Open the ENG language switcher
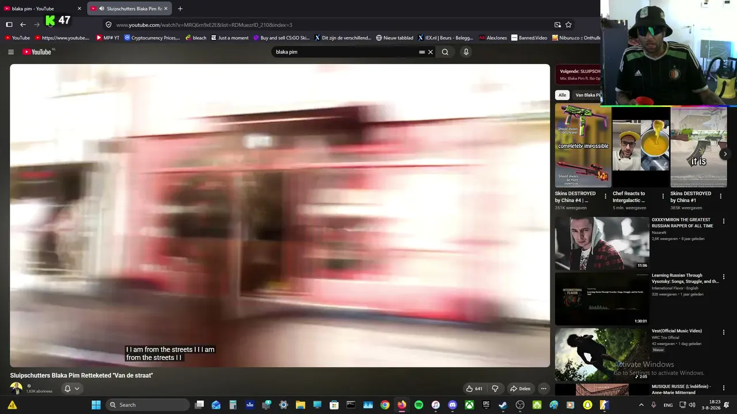 tap(668, 405)
